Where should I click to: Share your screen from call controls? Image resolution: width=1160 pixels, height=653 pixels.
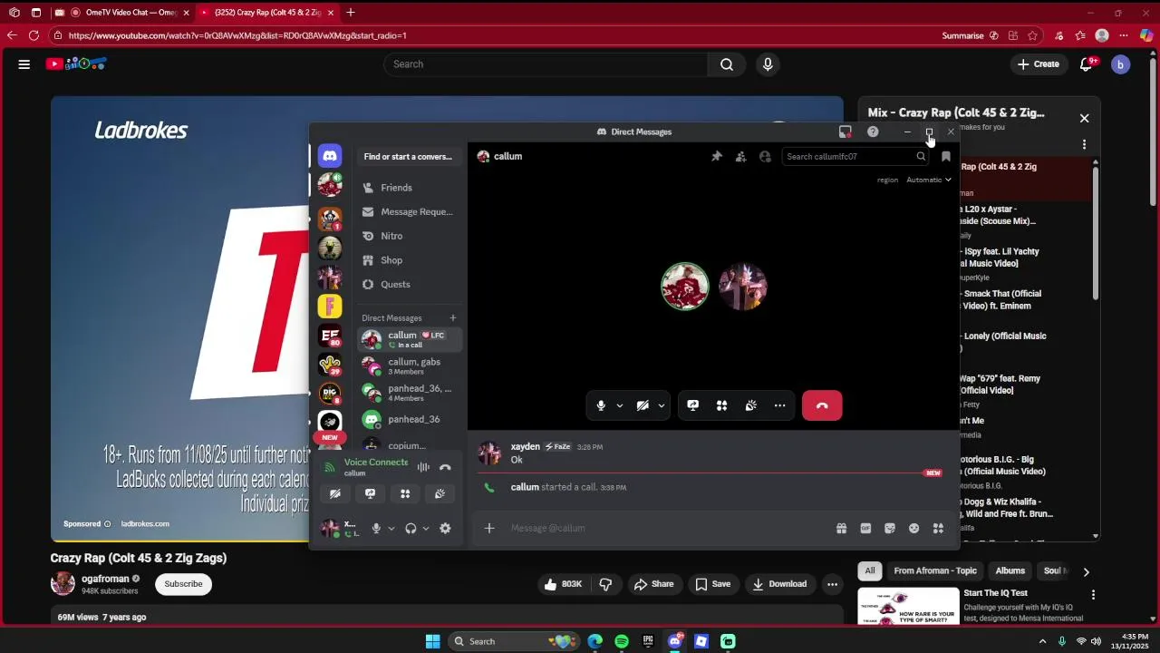[693, 405]
